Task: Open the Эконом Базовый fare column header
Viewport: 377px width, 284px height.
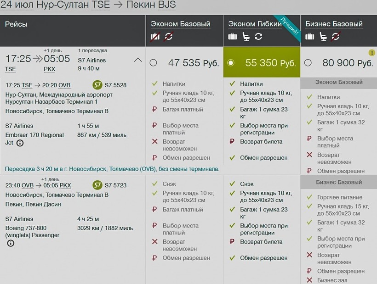Action: point(180,24)
